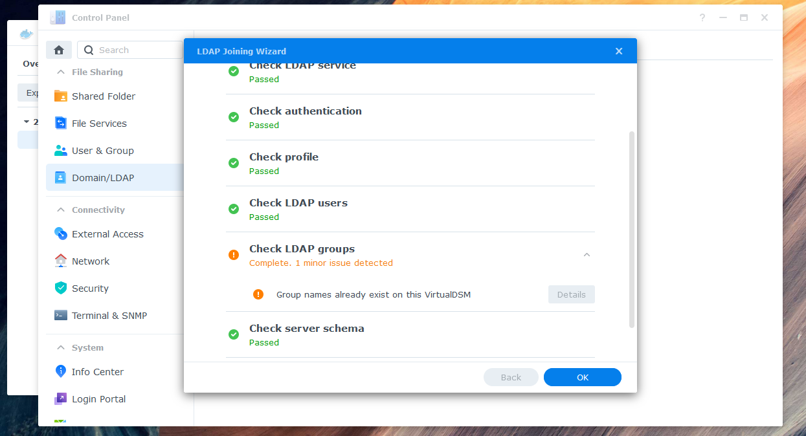Screen dimensions: 806x436
Task: Open the Shared Folder icon
Action: (61, 96)
